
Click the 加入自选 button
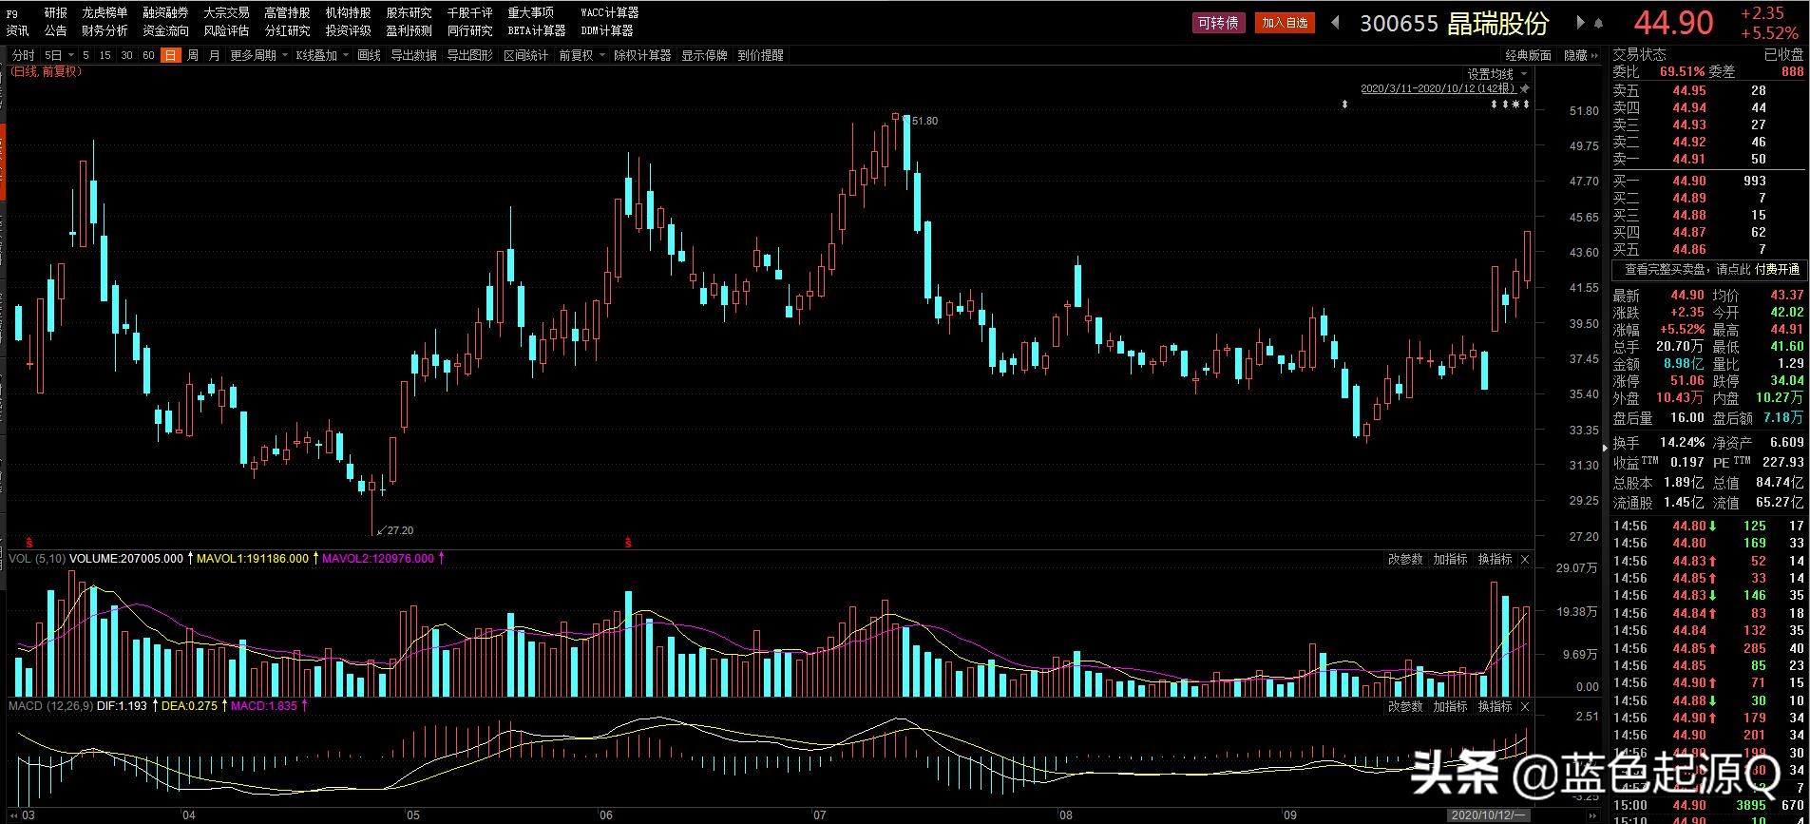coord(1285,23)
